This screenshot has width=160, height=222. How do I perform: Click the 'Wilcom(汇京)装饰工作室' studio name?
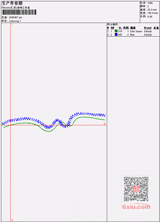pos(15,8)
